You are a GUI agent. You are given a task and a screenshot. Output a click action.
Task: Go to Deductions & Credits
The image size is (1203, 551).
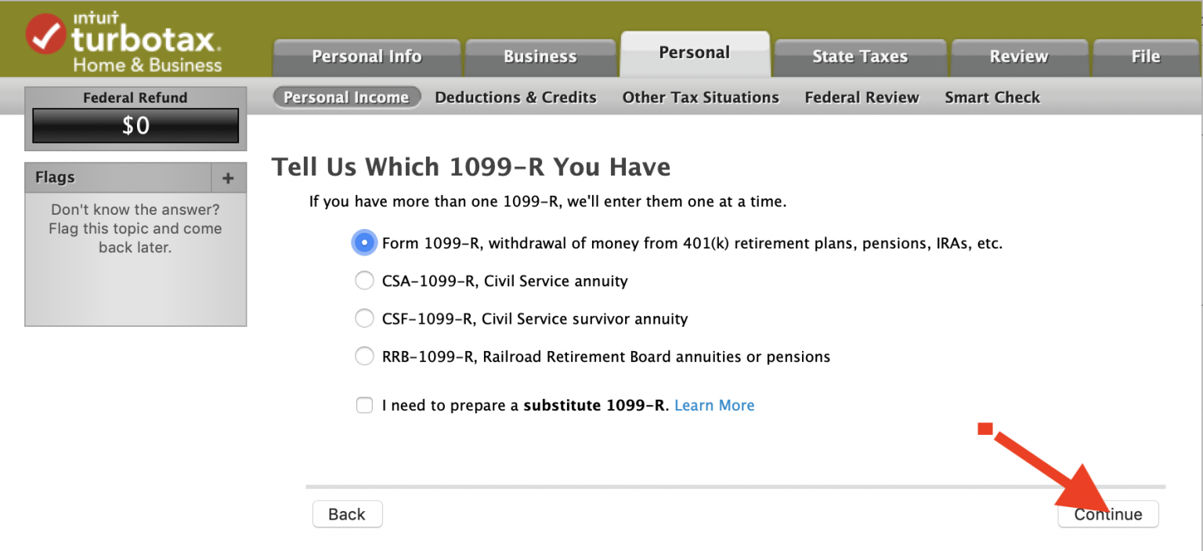(515, 96)
